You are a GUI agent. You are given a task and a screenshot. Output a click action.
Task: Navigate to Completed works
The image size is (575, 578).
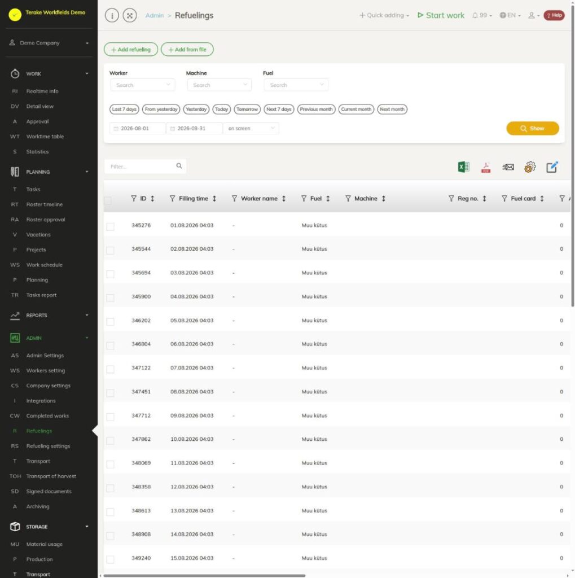coord(47,416)
